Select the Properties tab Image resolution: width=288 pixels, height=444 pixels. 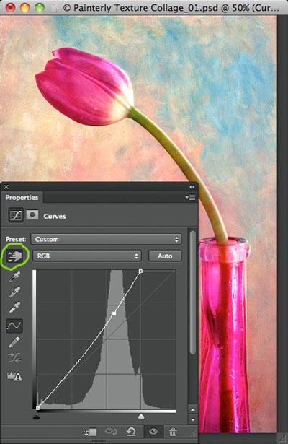click(22, 198)
